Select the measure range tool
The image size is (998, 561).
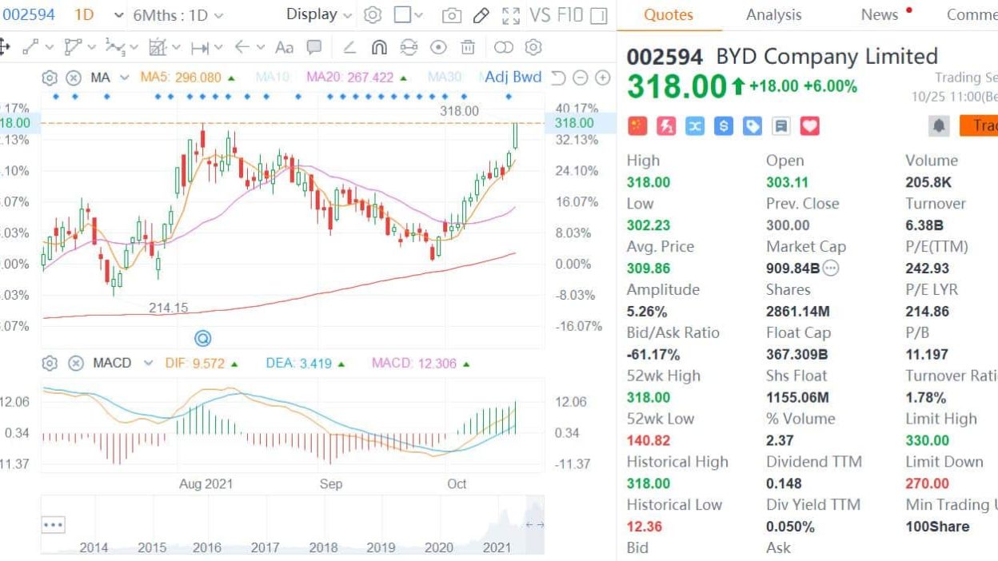coord(200,48)
